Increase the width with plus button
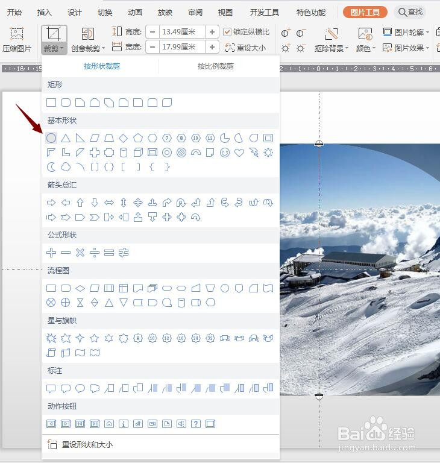Screen dimensions: 440x463 pyautogui.click(x=212, y=47)
